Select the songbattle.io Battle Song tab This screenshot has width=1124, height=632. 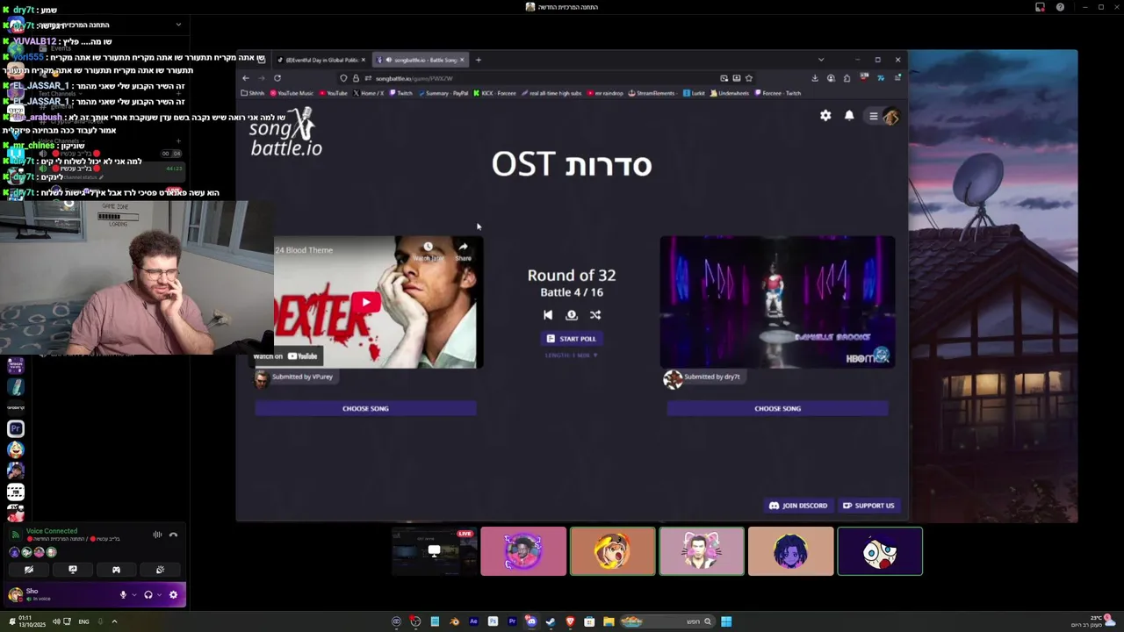click(420, 60)
